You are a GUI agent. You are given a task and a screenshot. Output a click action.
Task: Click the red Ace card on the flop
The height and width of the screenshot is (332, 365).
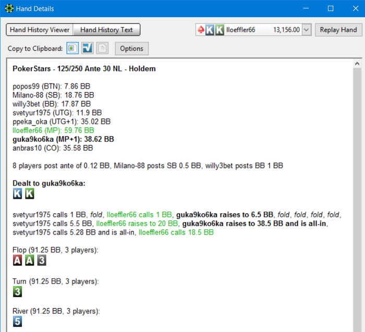(17, 260)
